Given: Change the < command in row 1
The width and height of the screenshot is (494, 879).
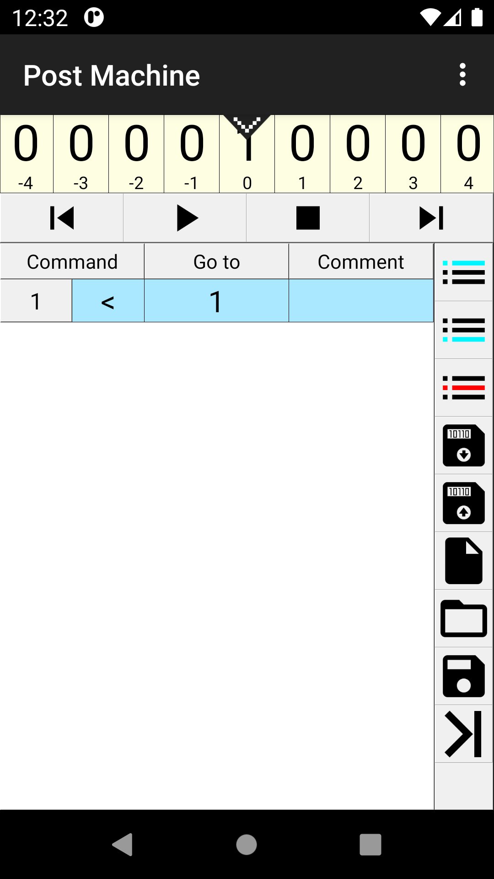Looking at the screenshot, I should (x=107, y=301).
